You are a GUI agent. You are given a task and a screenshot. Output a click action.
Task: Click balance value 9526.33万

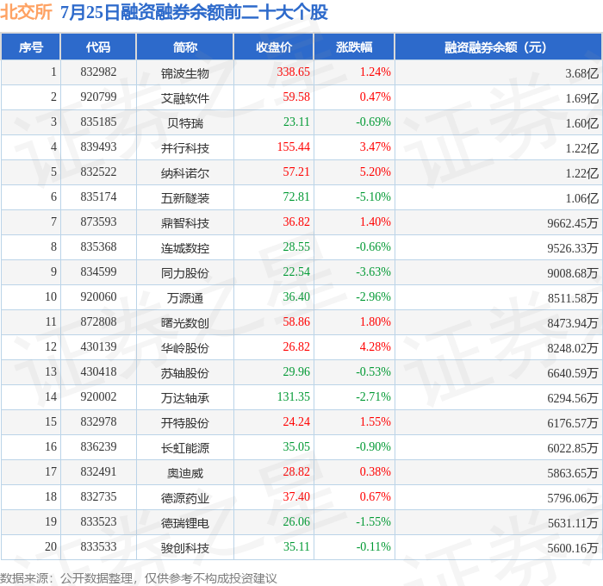pos(573,248)
